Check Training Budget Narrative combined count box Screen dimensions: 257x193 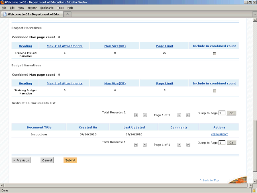pyautogui.click(x=214, y=91)
